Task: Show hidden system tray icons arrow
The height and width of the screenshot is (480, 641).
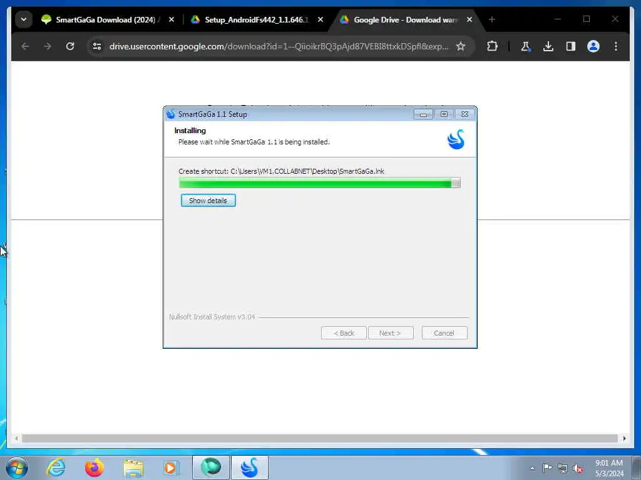Action: point(532,468)
